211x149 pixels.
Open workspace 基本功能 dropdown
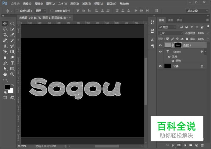197,11
